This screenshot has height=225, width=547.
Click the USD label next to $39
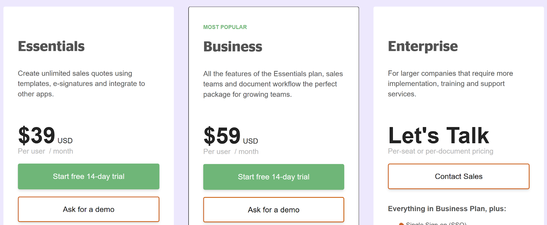pos(65,140)
